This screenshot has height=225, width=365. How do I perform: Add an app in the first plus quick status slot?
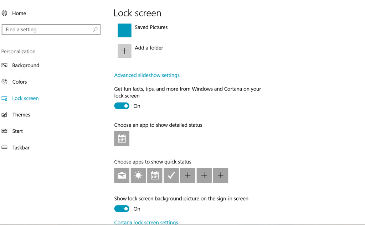187,175
